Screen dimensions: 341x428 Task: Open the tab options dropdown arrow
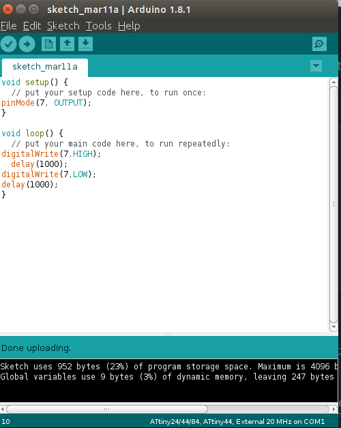click(x=316, y=66)
